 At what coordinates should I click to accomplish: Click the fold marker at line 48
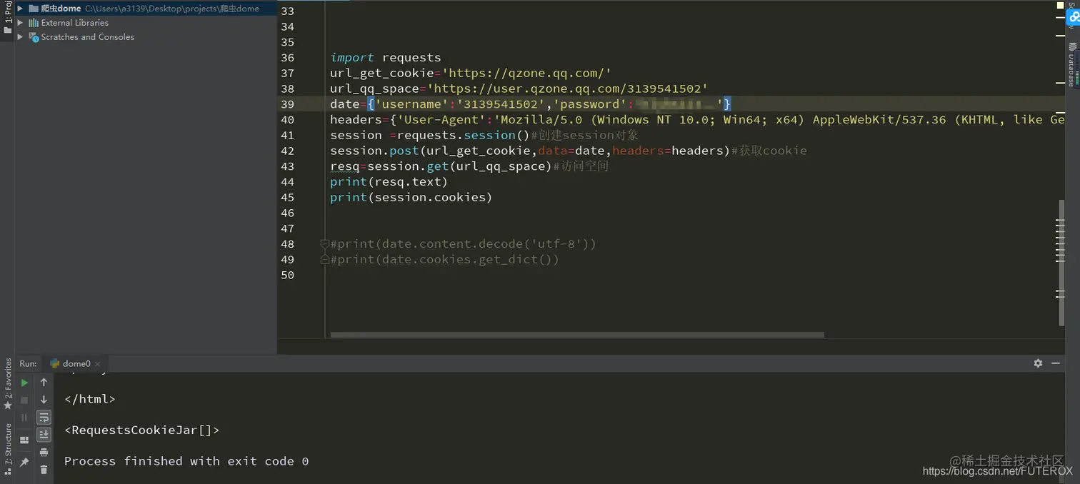324,244
